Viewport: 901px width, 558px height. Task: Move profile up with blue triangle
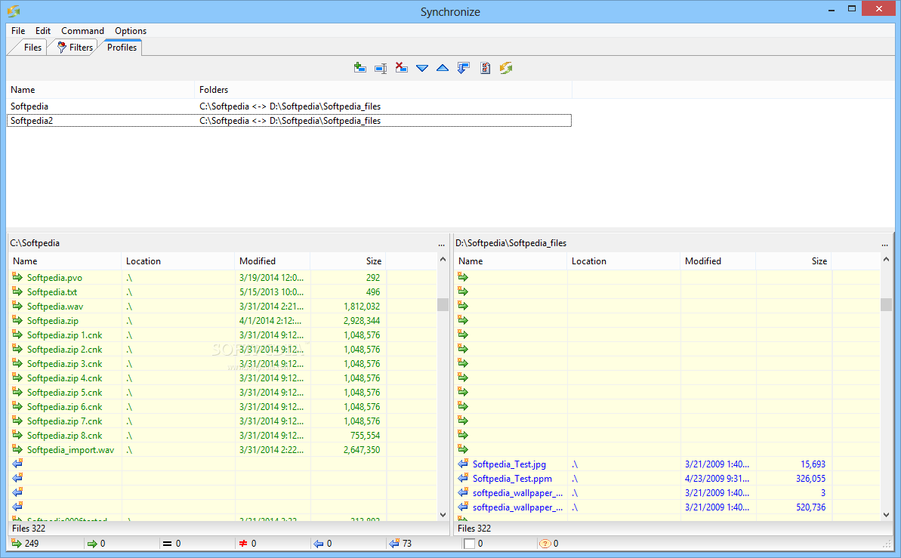point(443,68)
